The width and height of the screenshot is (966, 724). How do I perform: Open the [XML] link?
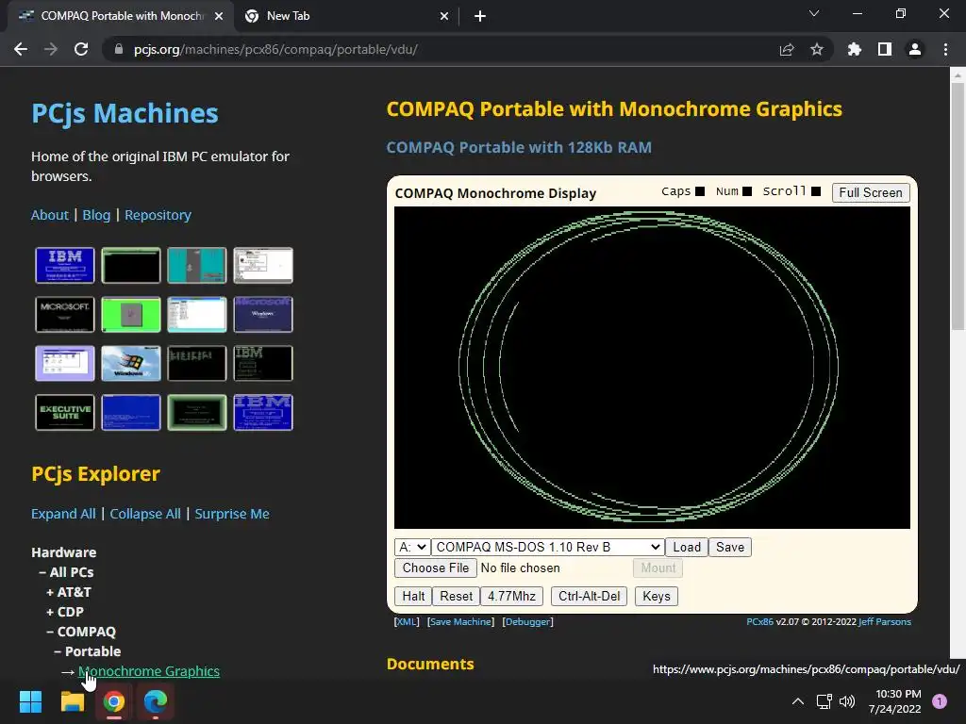click(407, 622)
